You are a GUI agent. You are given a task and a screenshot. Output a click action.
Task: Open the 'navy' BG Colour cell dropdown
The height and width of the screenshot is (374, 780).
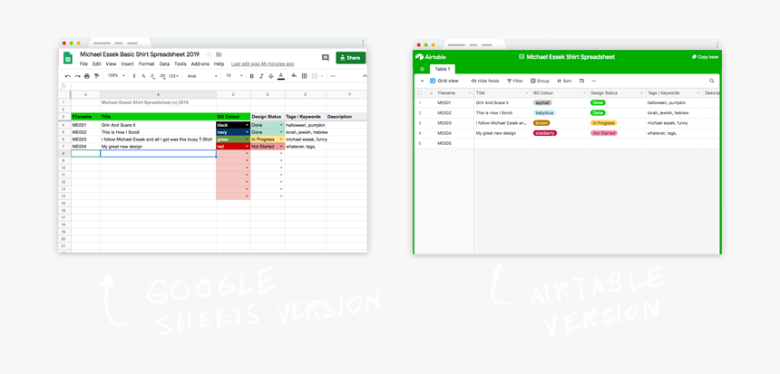click(x=247, y=132)
